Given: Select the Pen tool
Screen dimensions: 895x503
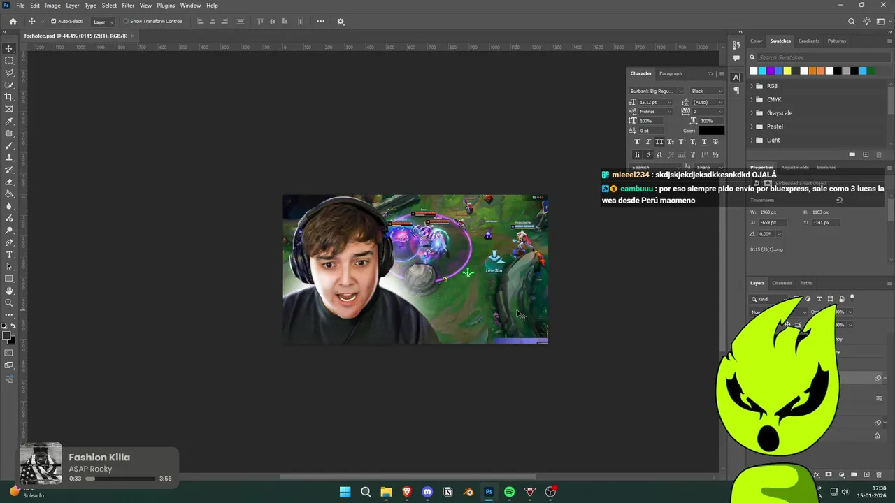Looking at the screenshot, I should tap(9, 242).
